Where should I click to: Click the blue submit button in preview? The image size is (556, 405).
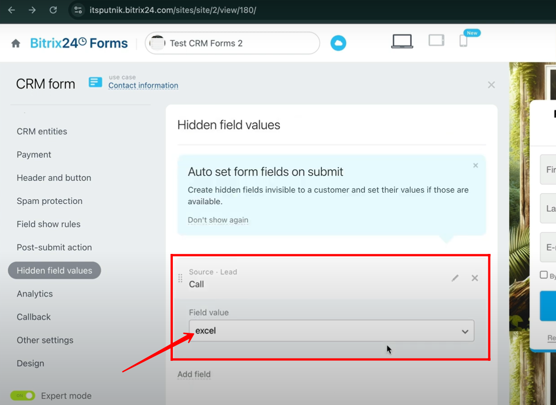pyautogui.click(x=548, y=306)
